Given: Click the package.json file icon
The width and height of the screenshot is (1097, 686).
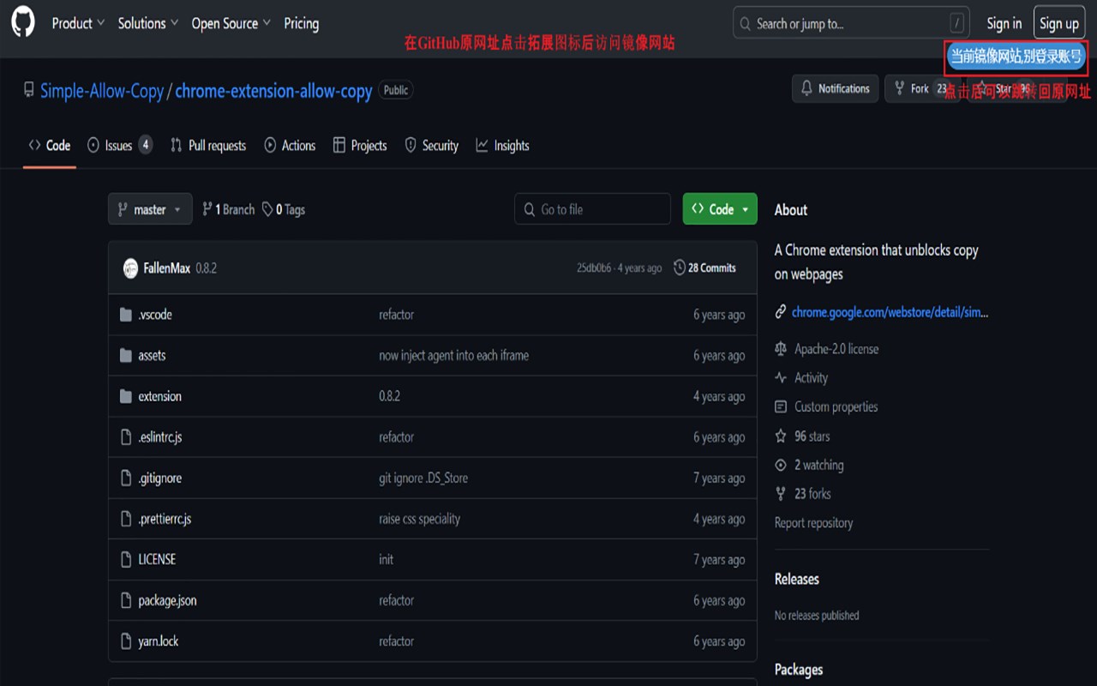Looking at the screenshot, I should point(126,600).
